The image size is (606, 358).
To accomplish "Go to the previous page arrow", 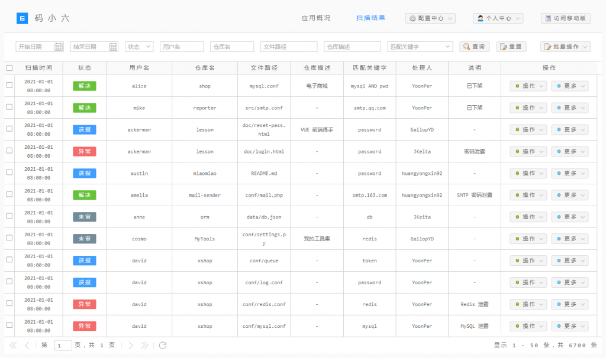I will 27,345.
